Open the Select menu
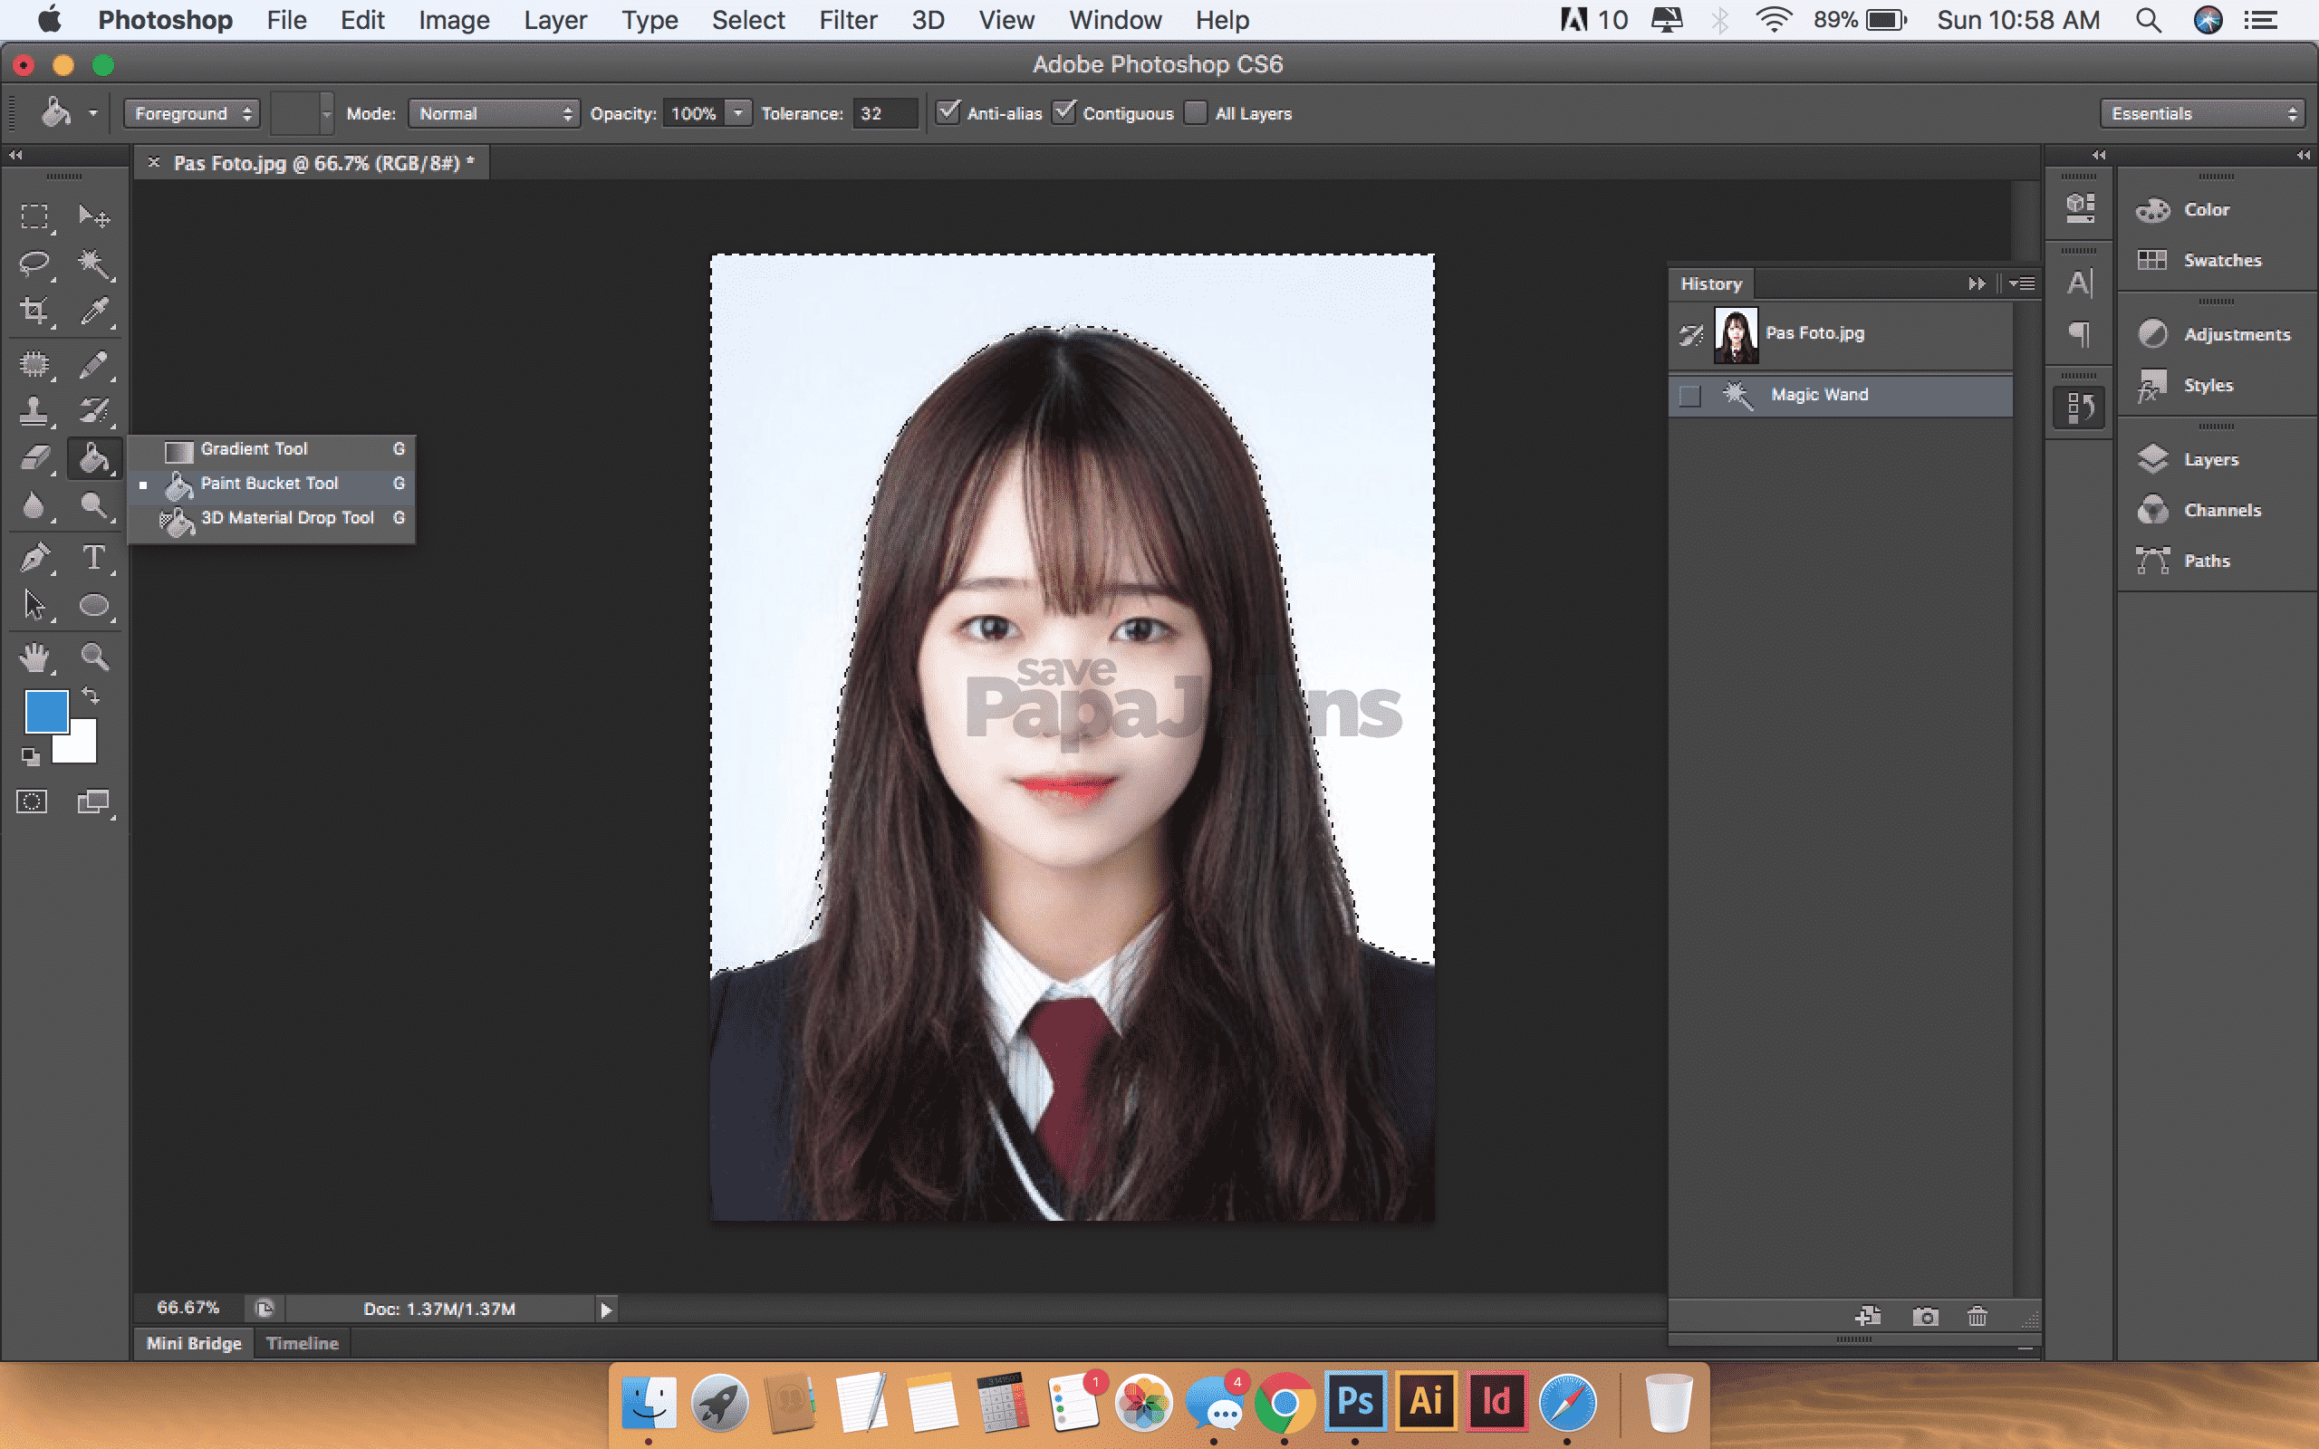The width and height of the screenshot is (2319, 1449). coord(748,20)
